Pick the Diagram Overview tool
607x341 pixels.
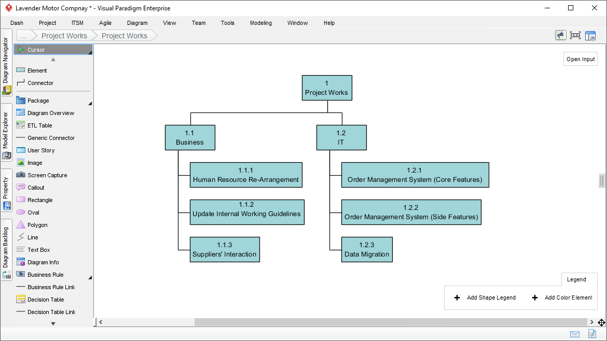coord(53,113)
